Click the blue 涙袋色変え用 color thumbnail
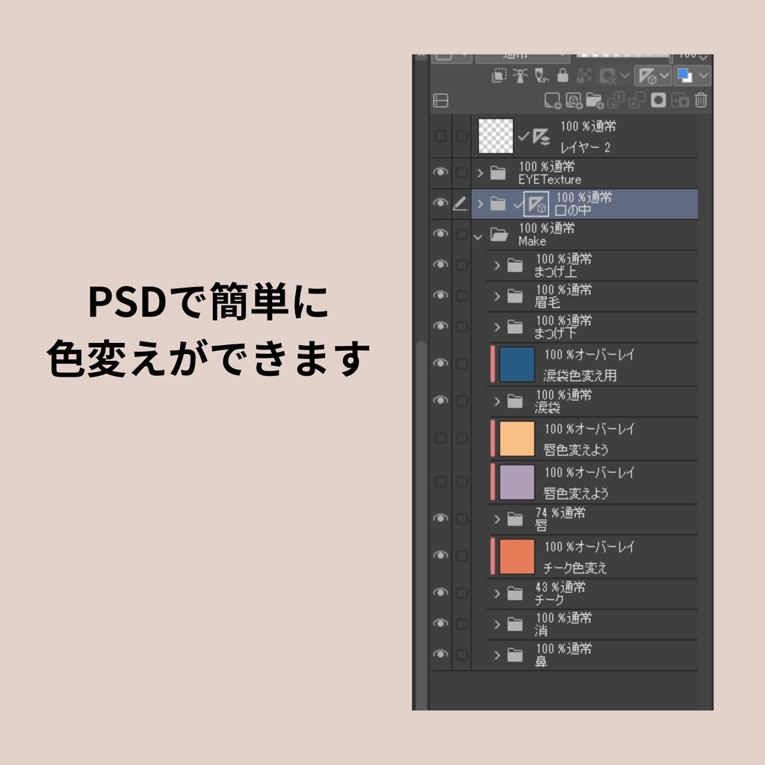 (x=517, y=365)
